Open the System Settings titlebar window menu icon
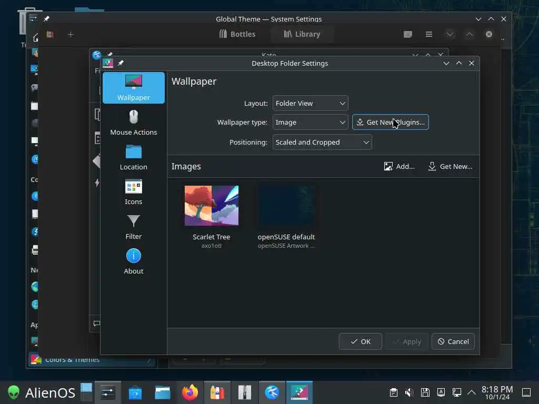This screenshot has width=539, height=404. (x=33, y=18)
